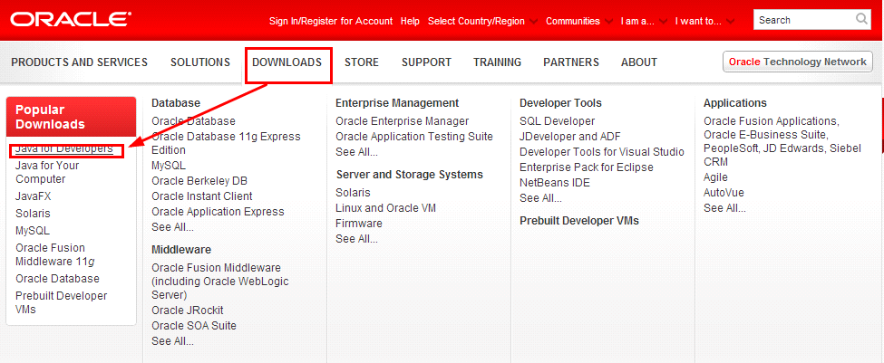The image size is (884, 363).
Task: Click the Oracle Technology Network button
Action: [798, 62]
